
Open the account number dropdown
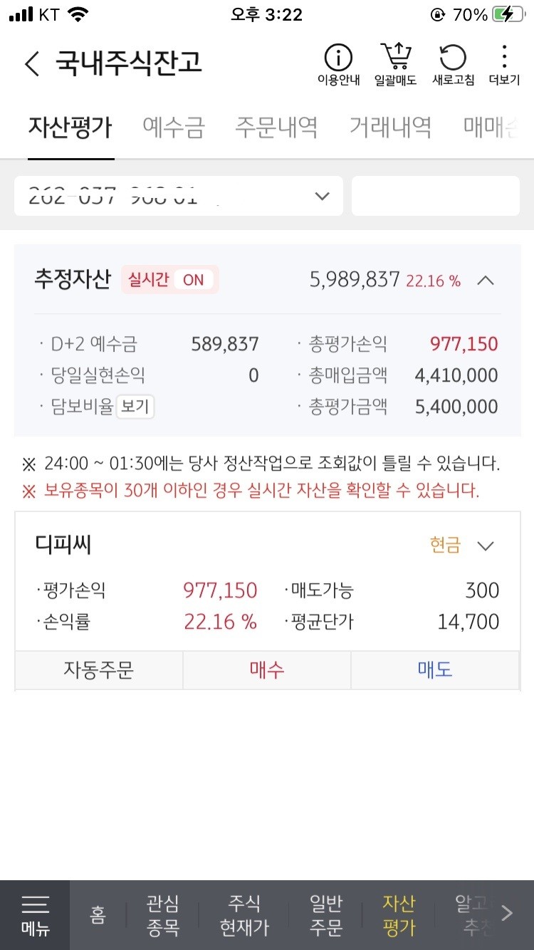tap(179, 196)
